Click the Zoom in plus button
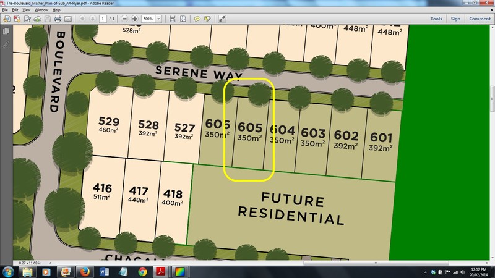 click(x=135, y=19)
